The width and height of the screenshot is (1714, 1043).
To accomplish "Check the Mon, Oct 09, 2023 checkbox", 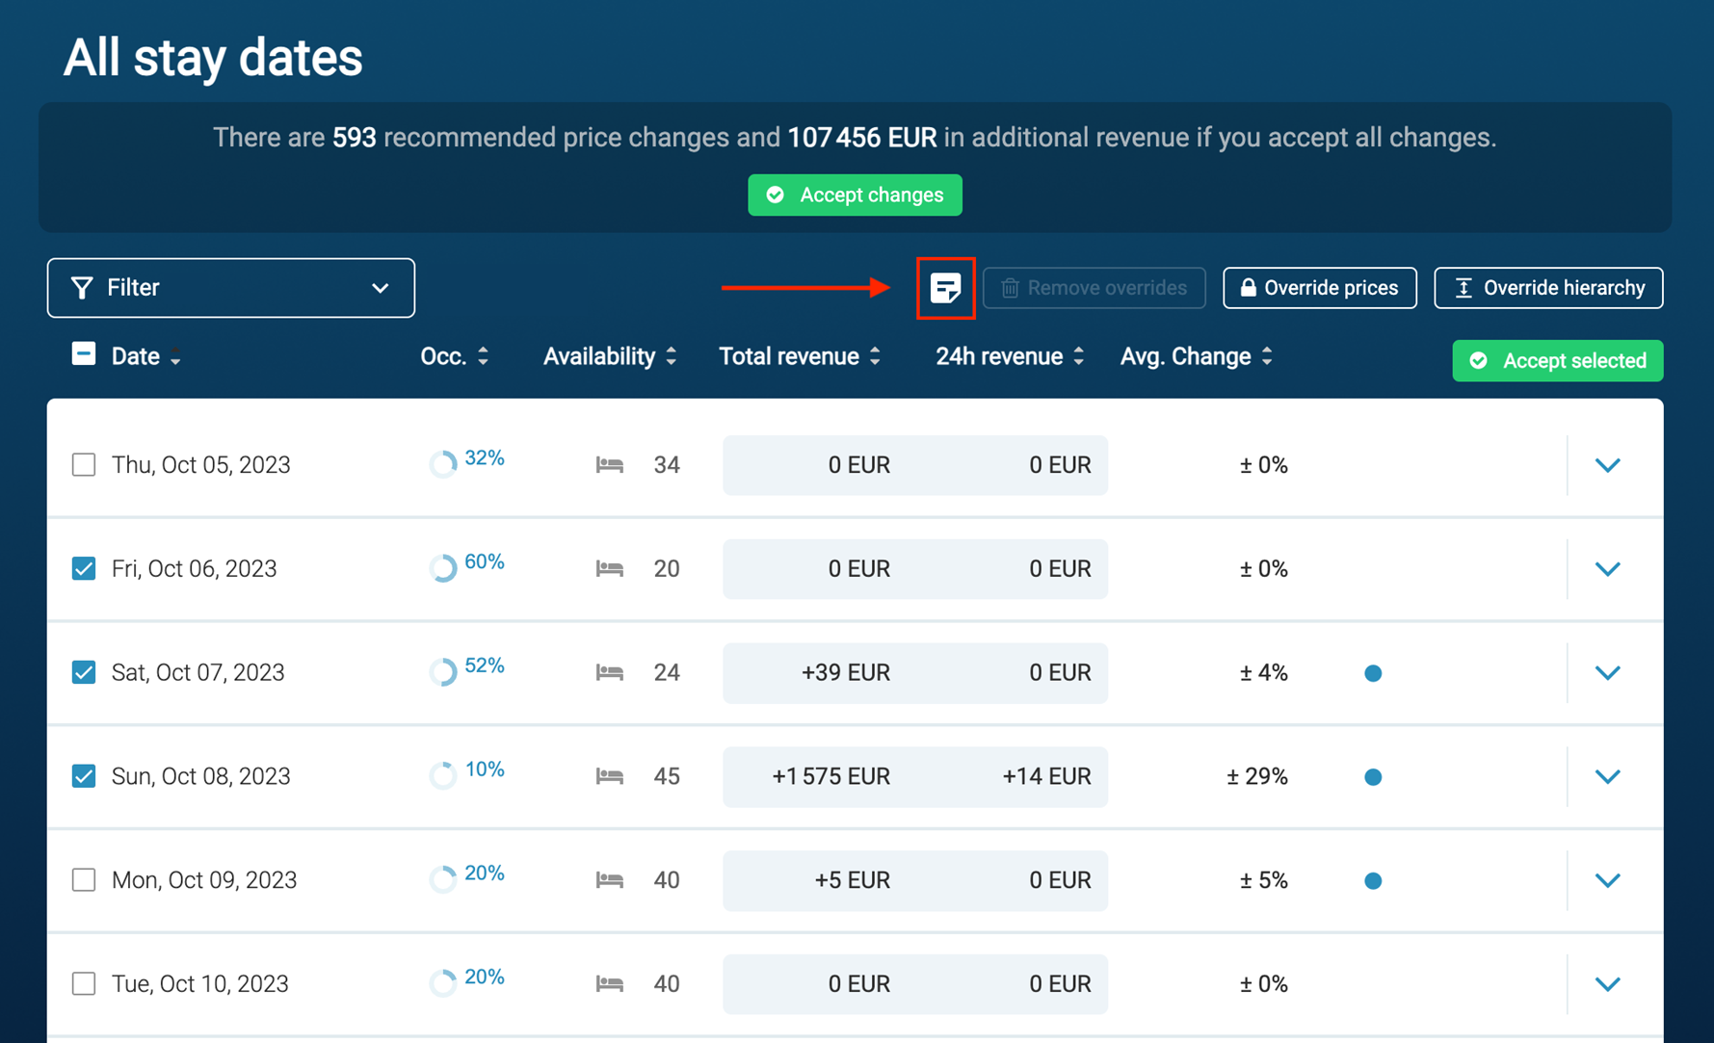I will [84, 879].
